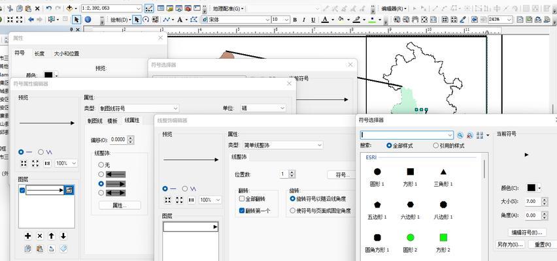Screen dimensions: 557x261
Task: Switch to the 模板 tab
Action: coord(112,121)
